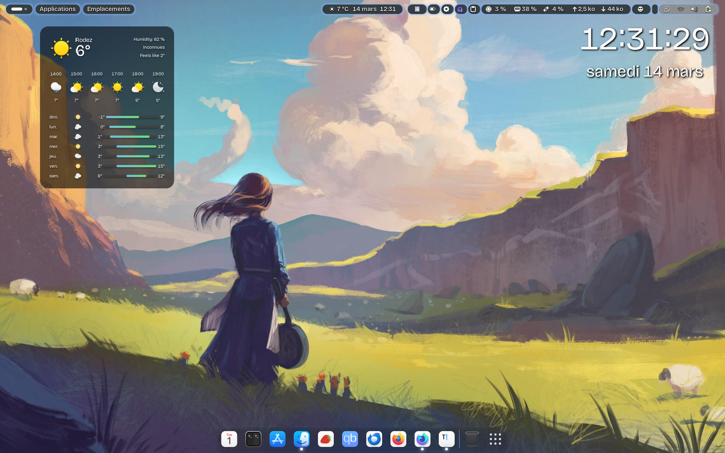Open the clipboard manager indicator
The height and width of the screenshot is (453, 725).
tap(473, 9)
